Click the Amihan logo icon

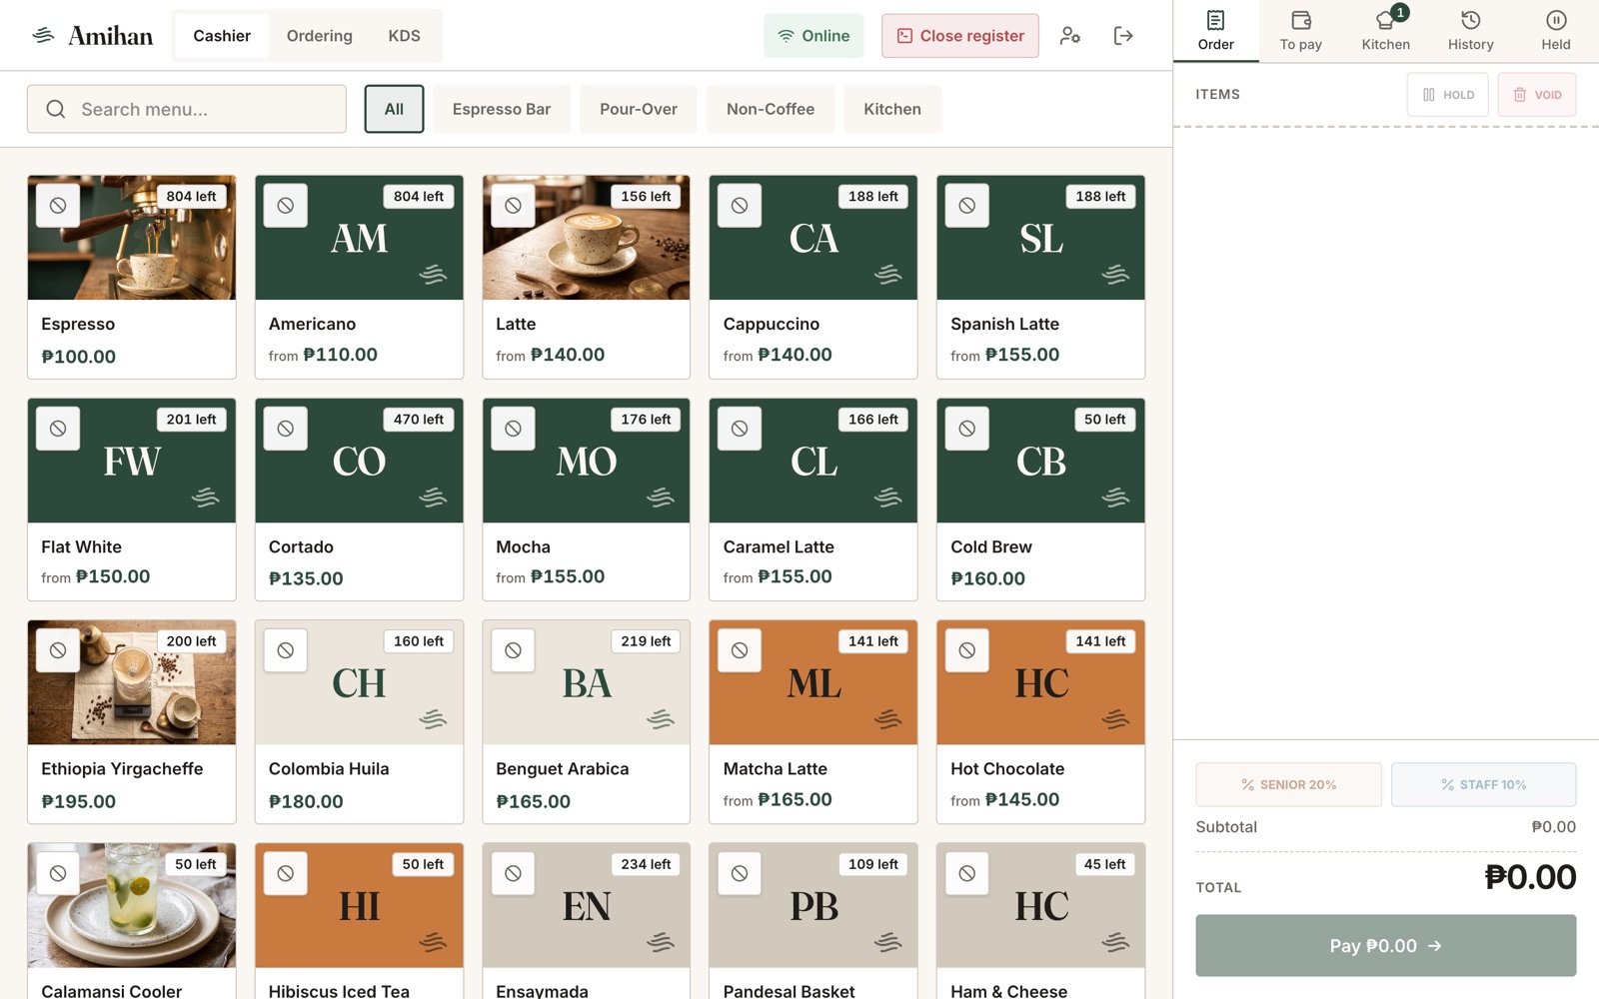tap(43, 36)
